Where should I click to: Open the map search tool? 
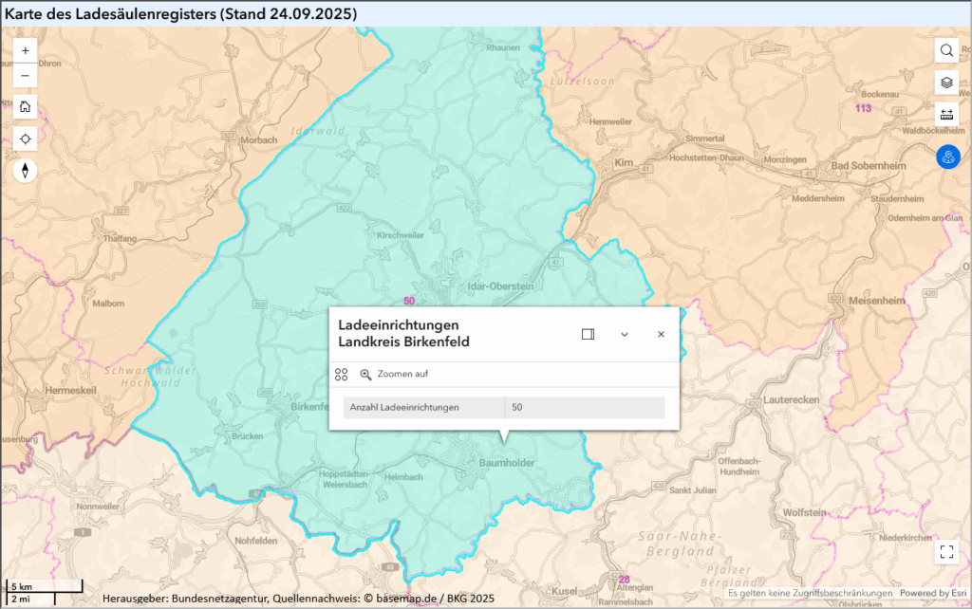[946, 50]
